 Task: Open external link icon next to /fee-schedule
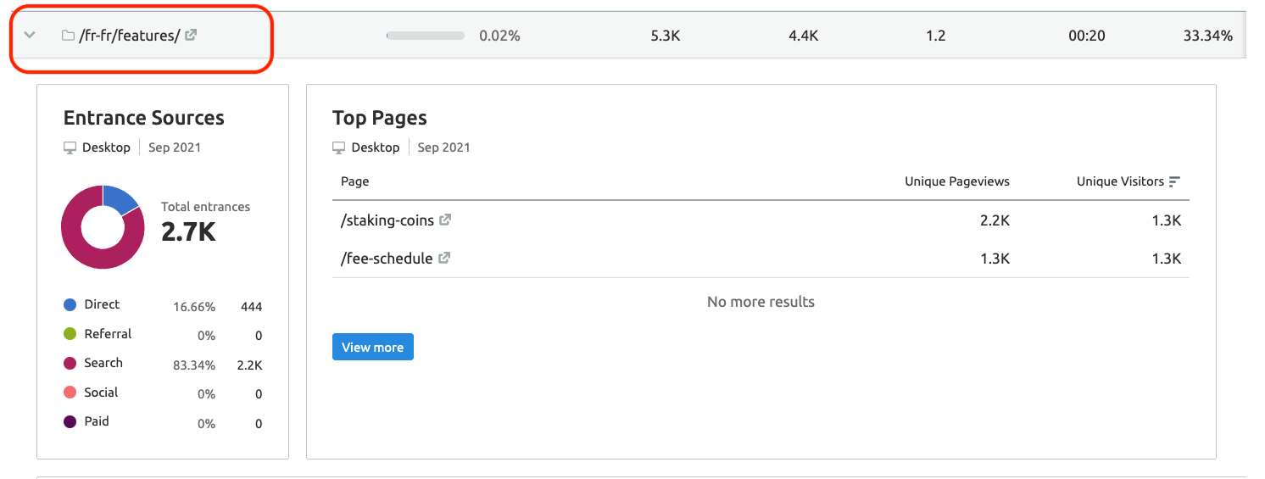444,258
